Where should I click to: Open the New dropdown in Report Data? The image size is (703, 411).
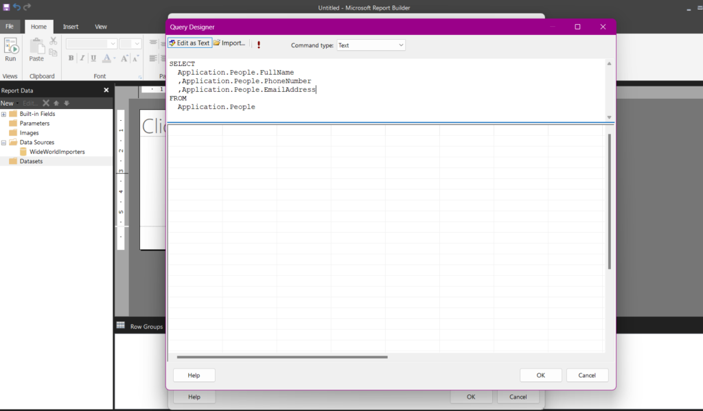(x=9, y=103)
